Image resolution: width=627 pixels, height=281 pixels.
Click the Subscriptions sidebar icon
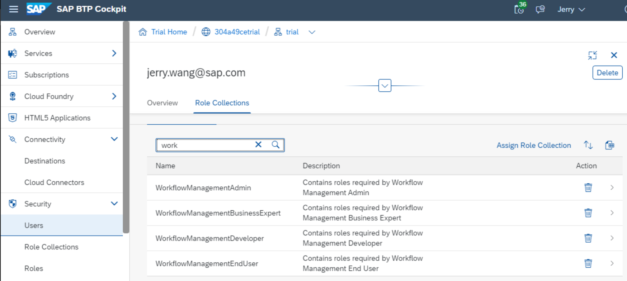point(13,75)
